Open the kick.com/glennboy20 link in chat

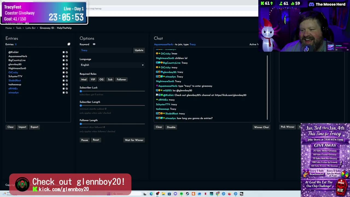click(231, 95)
